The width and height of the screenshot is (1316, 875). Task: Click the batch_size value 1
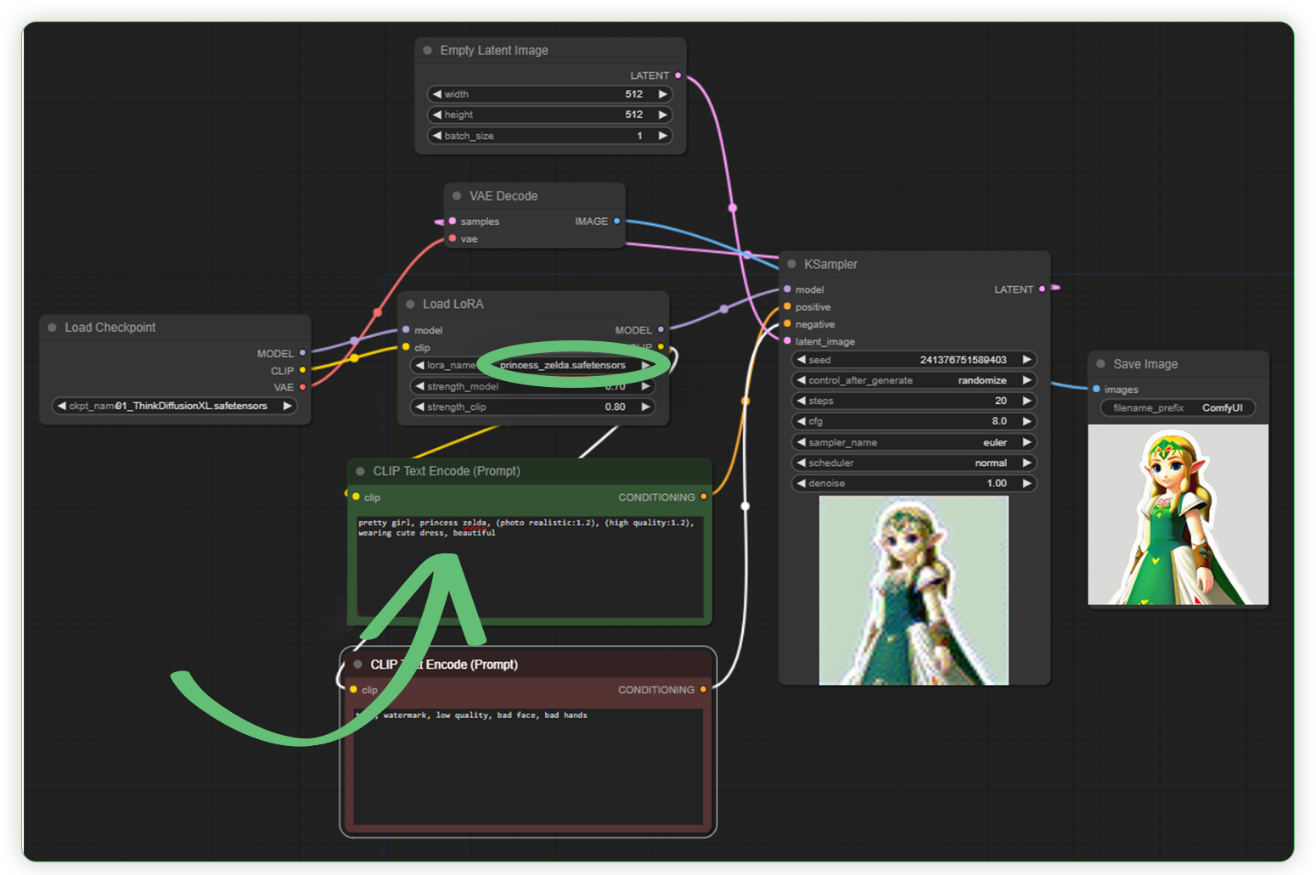(640, 136)
